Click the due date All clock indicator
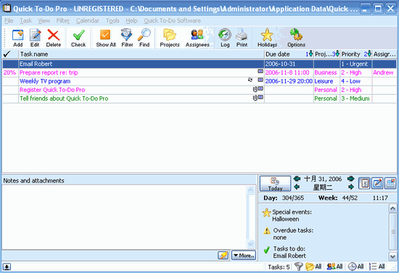This screenshot has height=273, width=399. (x=355, y=266)
